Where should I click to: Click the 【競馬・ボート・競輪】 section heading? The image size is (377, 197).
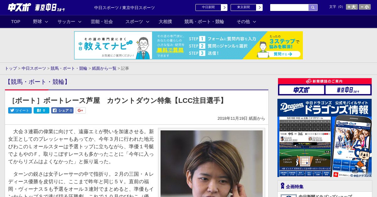click(x=37, y=82)
